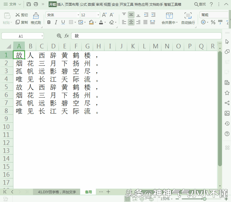The image size is (231, 202).
Task: Select row header 5
Action: [6, 87]
